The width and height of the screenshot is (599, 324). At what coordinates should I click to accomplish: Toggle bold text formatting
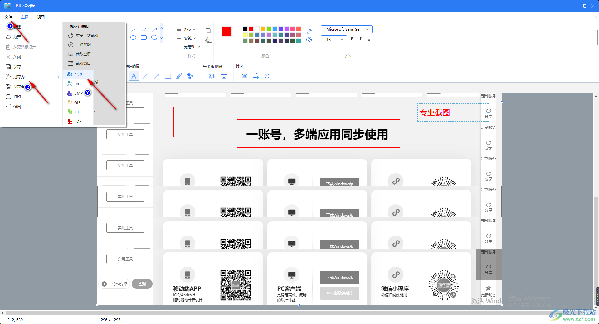pyautogui.click(x=352, y=39)
